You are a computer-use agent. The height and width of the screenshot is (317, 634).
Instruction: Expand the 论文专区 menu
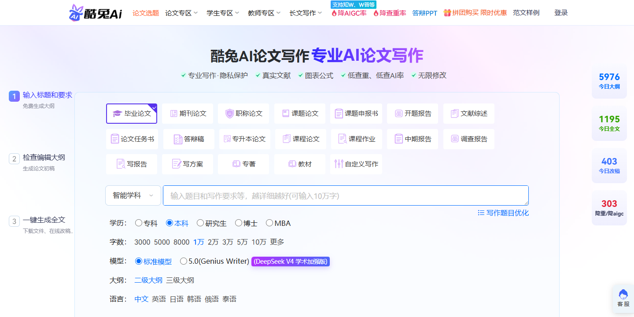click(x=182, y=13)
